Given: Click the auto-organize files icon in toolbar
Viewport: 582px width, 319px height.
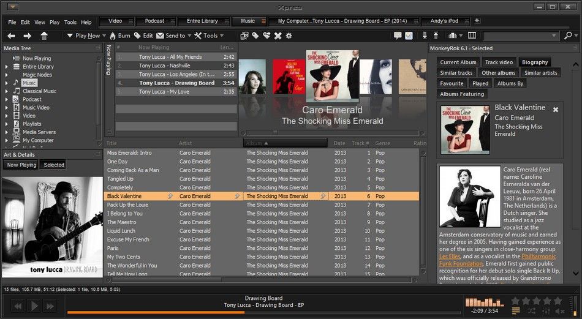Looking at the screenshot, I should [x=244, y=36].
